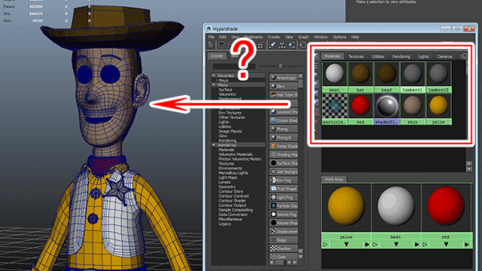Create a Blinn material node
The width and height of the screenshot is (482, 271).
tap(283, 87)
